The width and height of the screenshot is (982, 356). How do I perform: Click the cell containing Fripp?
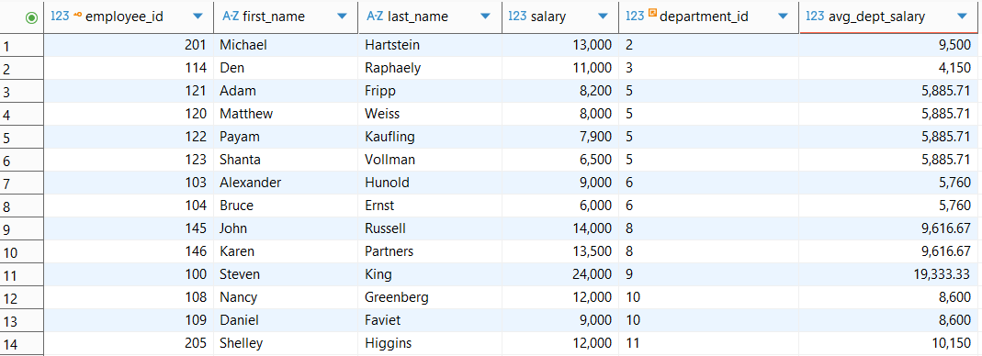430,91
